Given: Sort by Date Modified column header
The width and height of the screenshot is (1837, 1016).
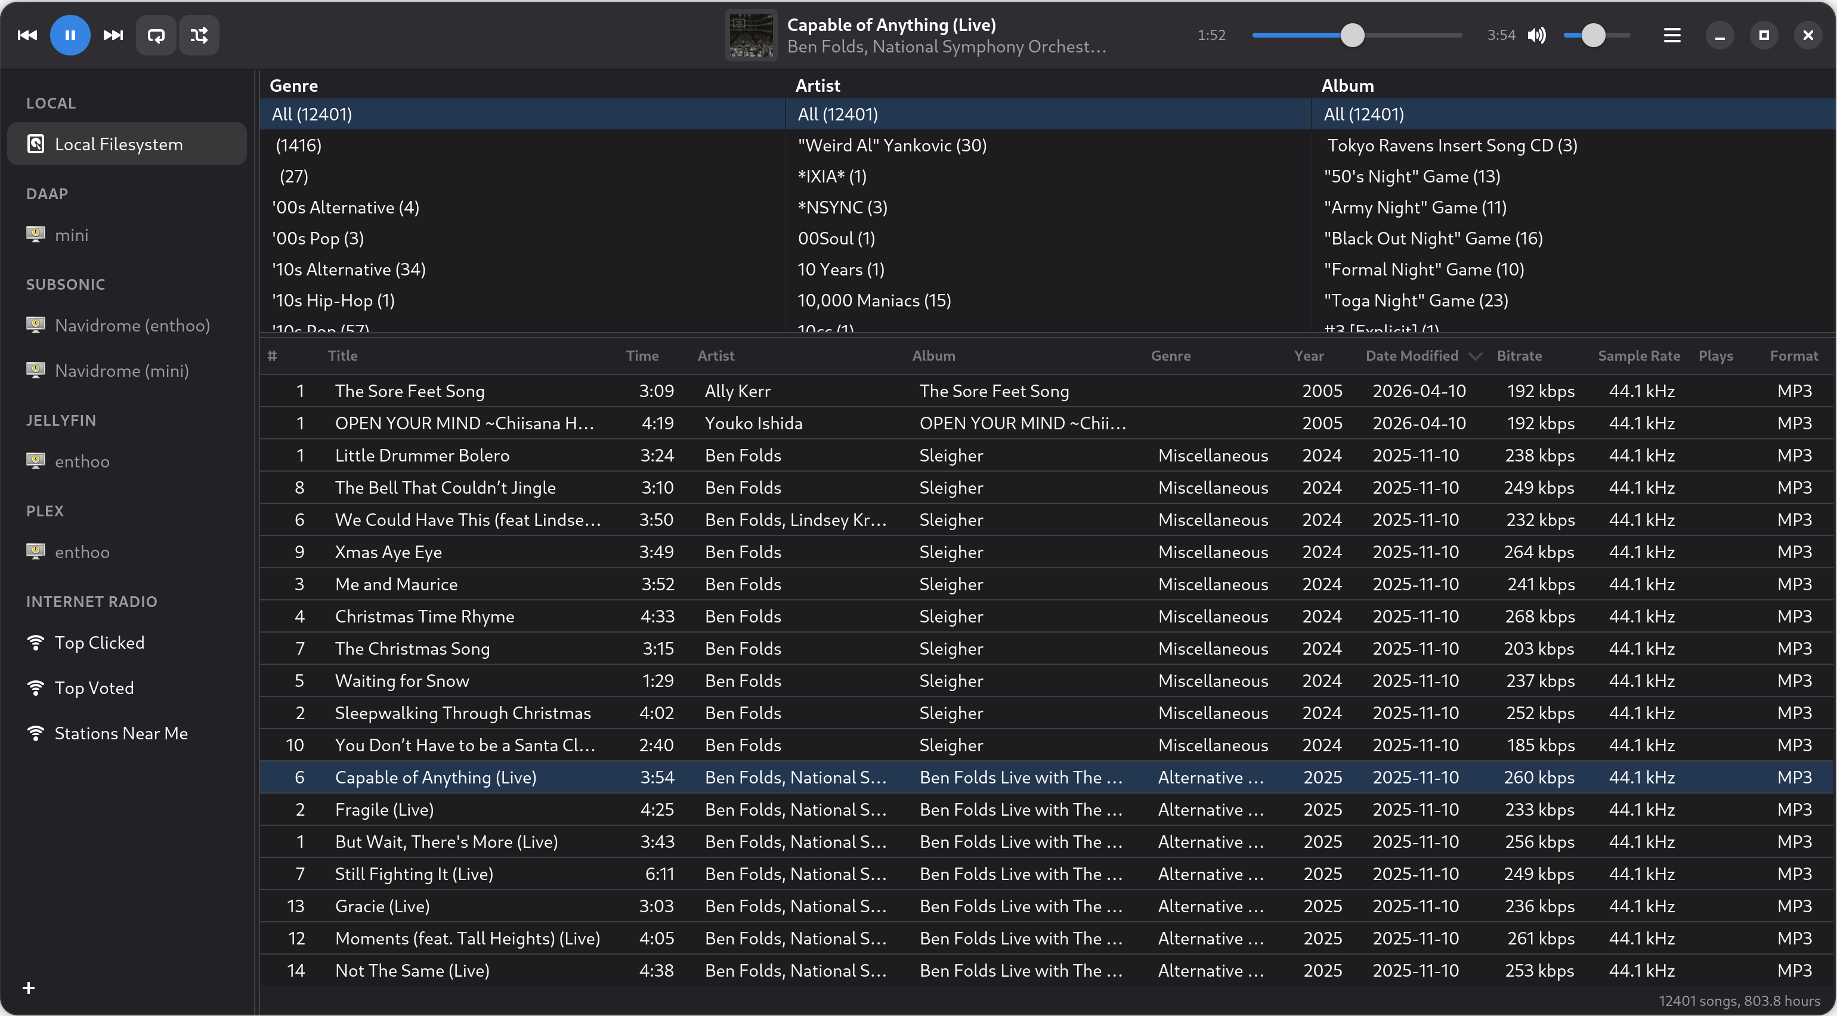Looking at the screenshot, I should click(1424, 356).
